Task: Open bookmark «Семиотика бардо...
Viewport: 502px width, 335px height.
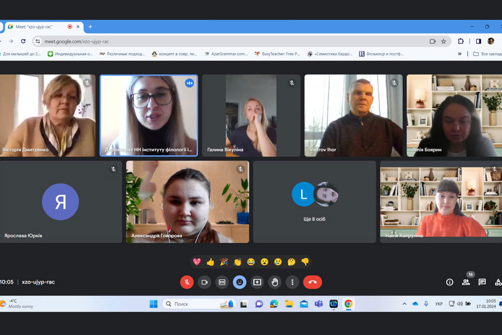Action: tap(330, 54)
